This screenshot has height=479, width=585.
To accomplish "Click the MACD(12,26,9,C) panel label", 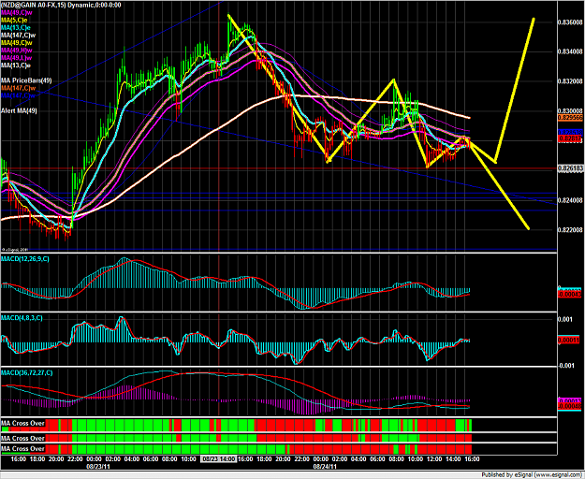I will pyautogui.click(x=25, y=259).
